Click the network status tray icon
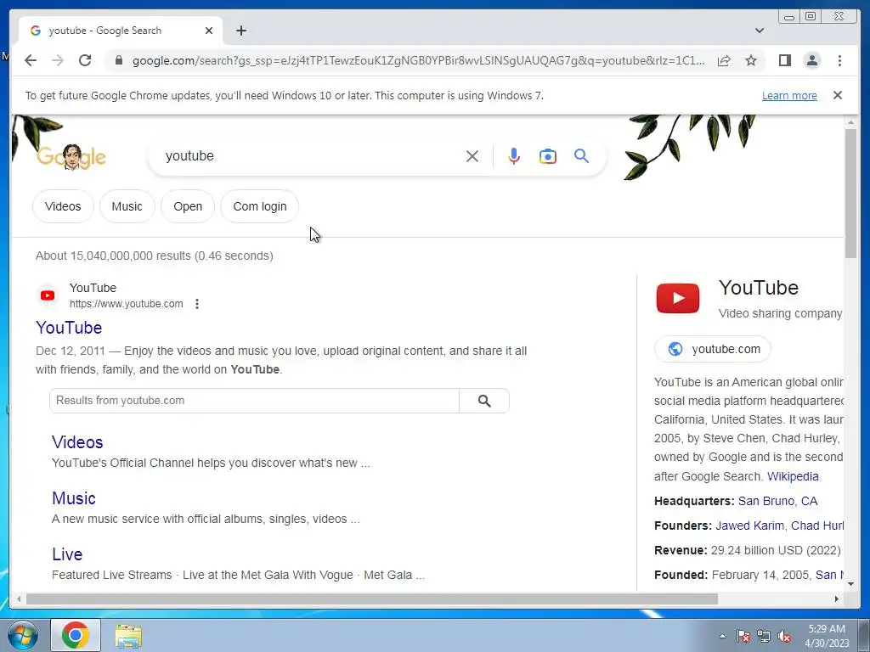The height and width of the screenshot is (652, 870). click(x=764, y=636)
